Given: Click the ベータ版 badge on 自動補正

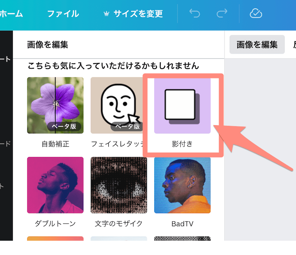Looking at the screenshot, I should pos(64,126).
